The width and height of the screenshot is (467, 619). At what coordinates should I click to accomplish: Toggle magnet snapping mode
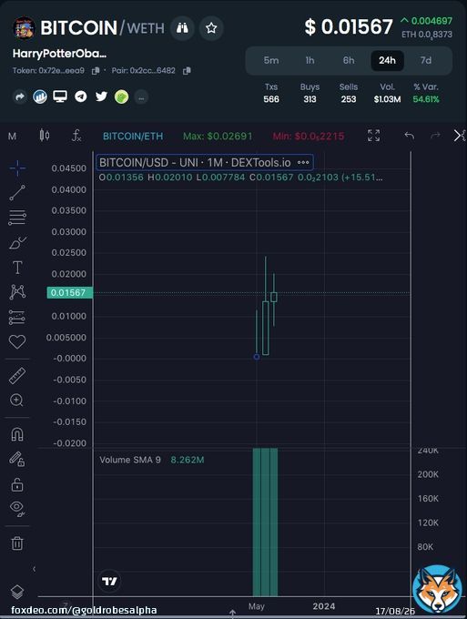click(17, 434)
